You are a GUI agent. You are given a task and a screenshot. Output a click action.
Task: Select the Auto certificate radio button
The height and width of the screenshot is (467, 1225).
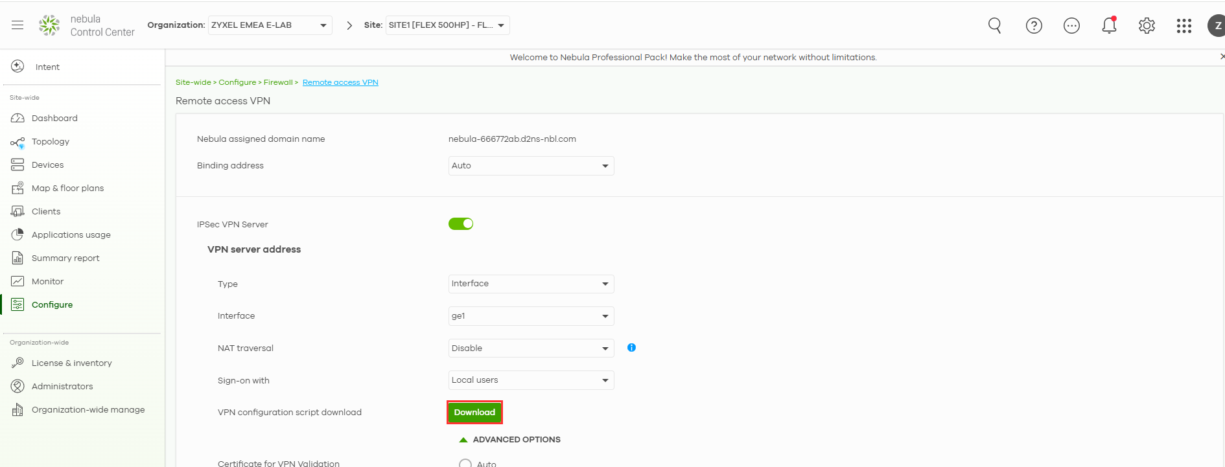coord(465,463)
